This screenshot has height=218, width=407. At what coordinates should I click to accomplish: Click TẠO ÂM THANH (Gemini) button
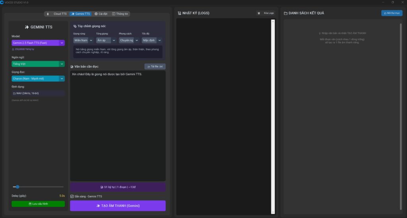(118, 206)
